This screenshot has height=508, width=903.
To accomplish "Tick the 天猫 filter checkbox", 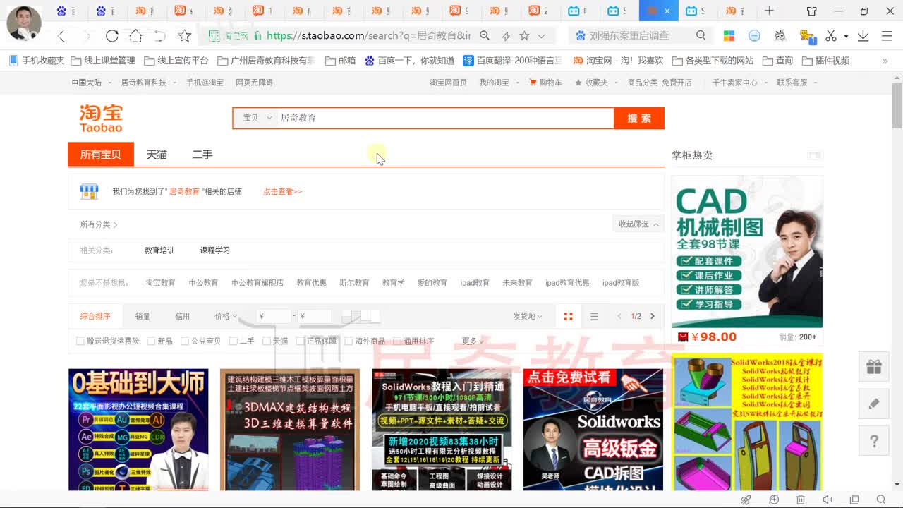I will tap(267, 341).
